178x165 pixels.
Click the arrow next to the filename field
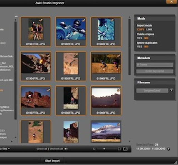tap(171, 90)
